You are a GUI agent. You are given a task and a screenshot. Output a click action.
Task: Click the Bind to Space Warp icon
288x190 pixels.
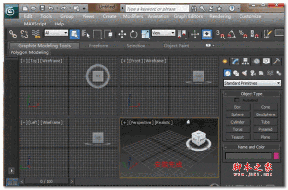(x=36, y=34)
